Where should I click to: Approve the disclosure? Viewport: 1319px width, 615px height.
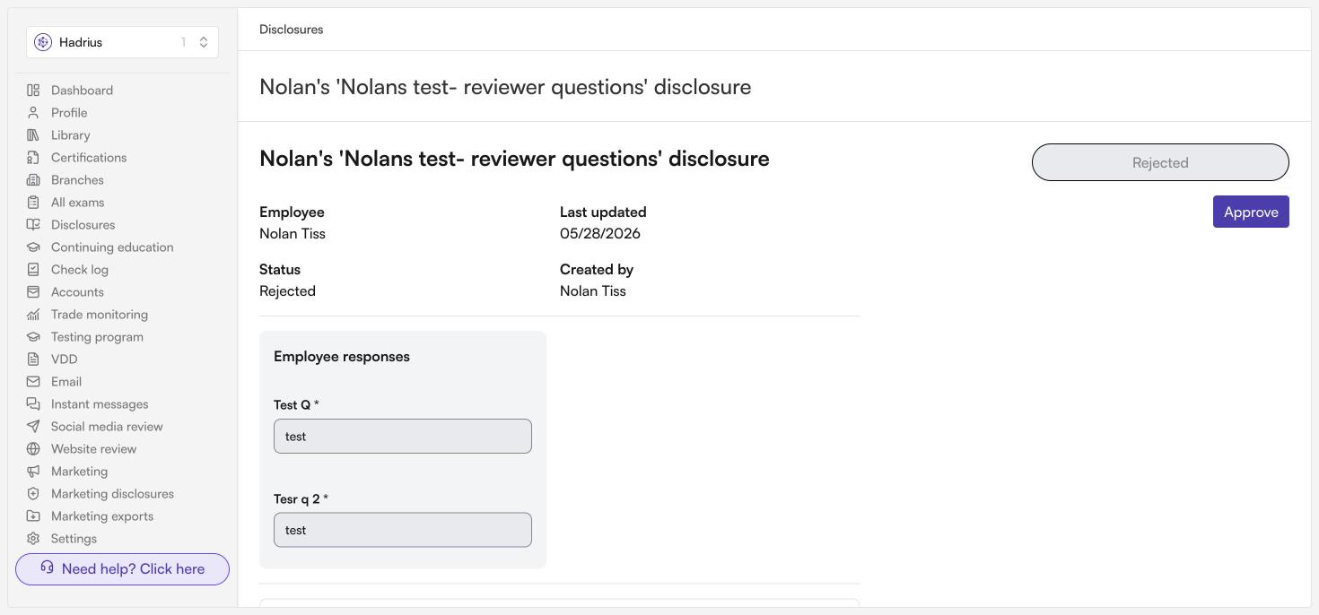[x=1251, y=212]
